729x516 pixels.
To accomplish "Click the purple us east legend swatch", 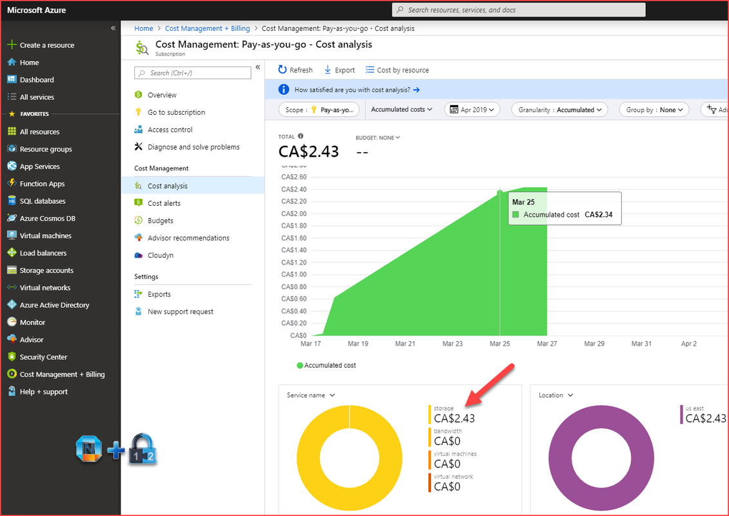I will (681, 415).
